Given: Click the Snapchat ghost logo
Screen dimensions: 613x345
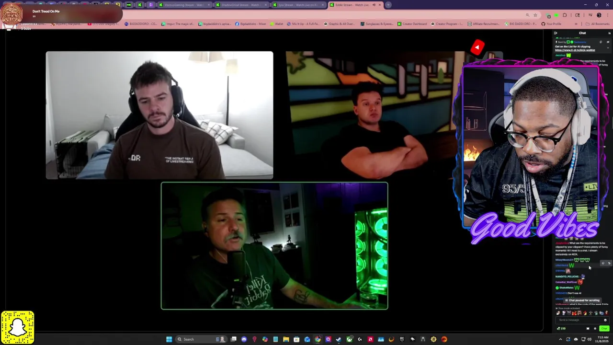Looking at the screenshot, I should tap(18, 327).
